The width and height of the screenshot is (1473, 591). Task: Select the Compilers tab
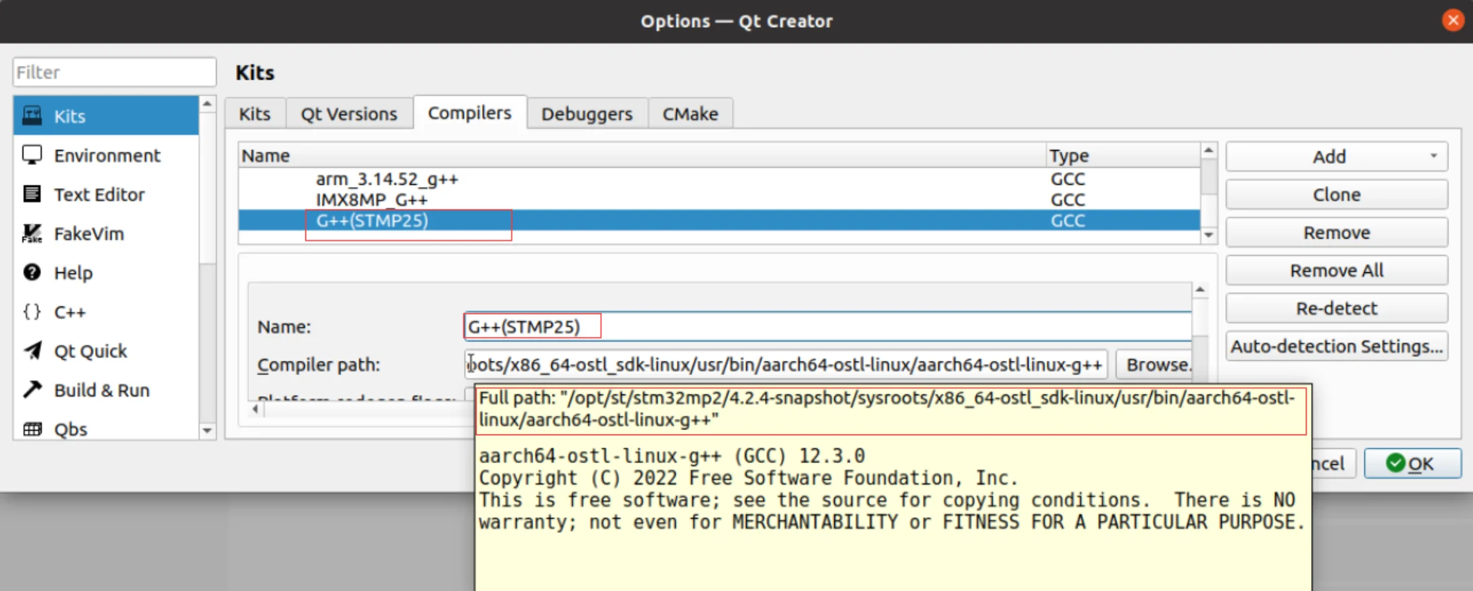tap(470, 113)
